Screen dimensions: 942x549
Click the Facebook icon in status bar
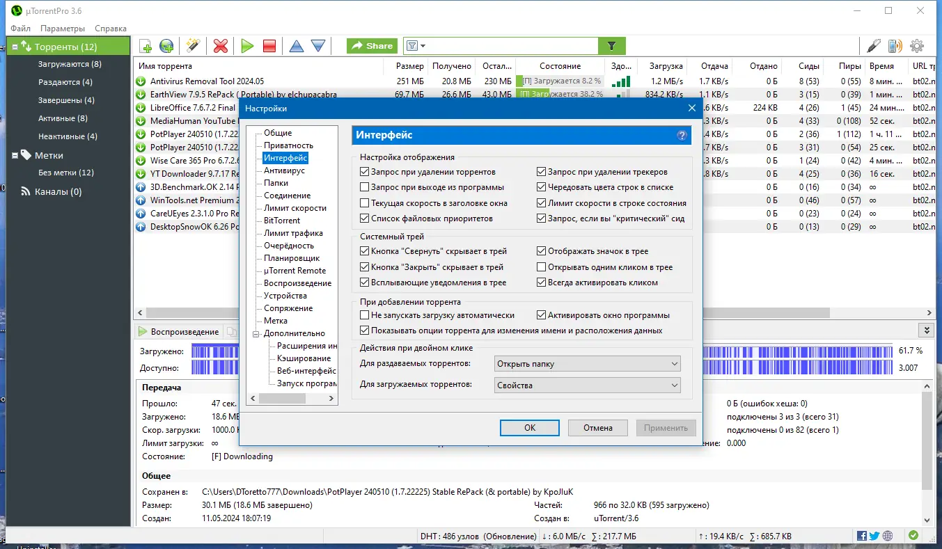click(x=862, y=536)
